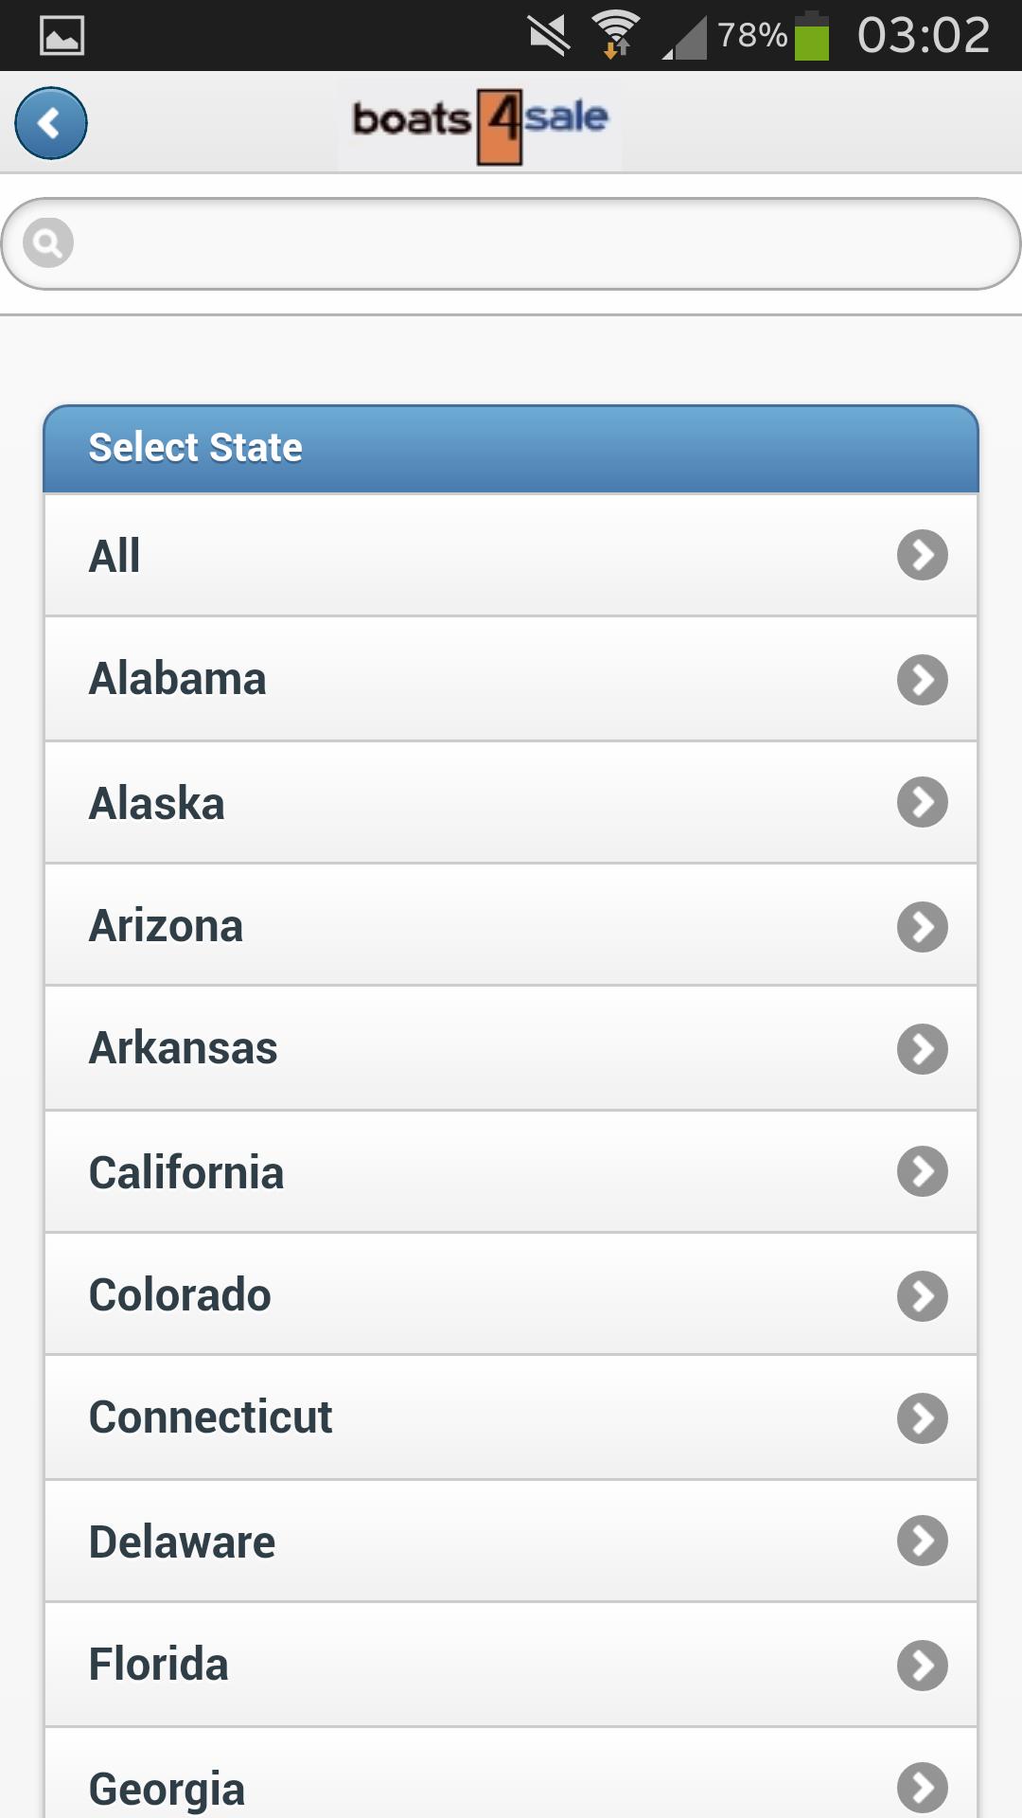Tap the blue back arrow button
This screenshot has width=1022, height=1818.
pyautogui.click(x=51, y=123)
